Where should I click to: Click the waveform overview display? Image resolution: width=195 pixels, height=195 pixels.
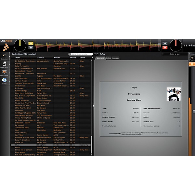[x=97, y=45]
